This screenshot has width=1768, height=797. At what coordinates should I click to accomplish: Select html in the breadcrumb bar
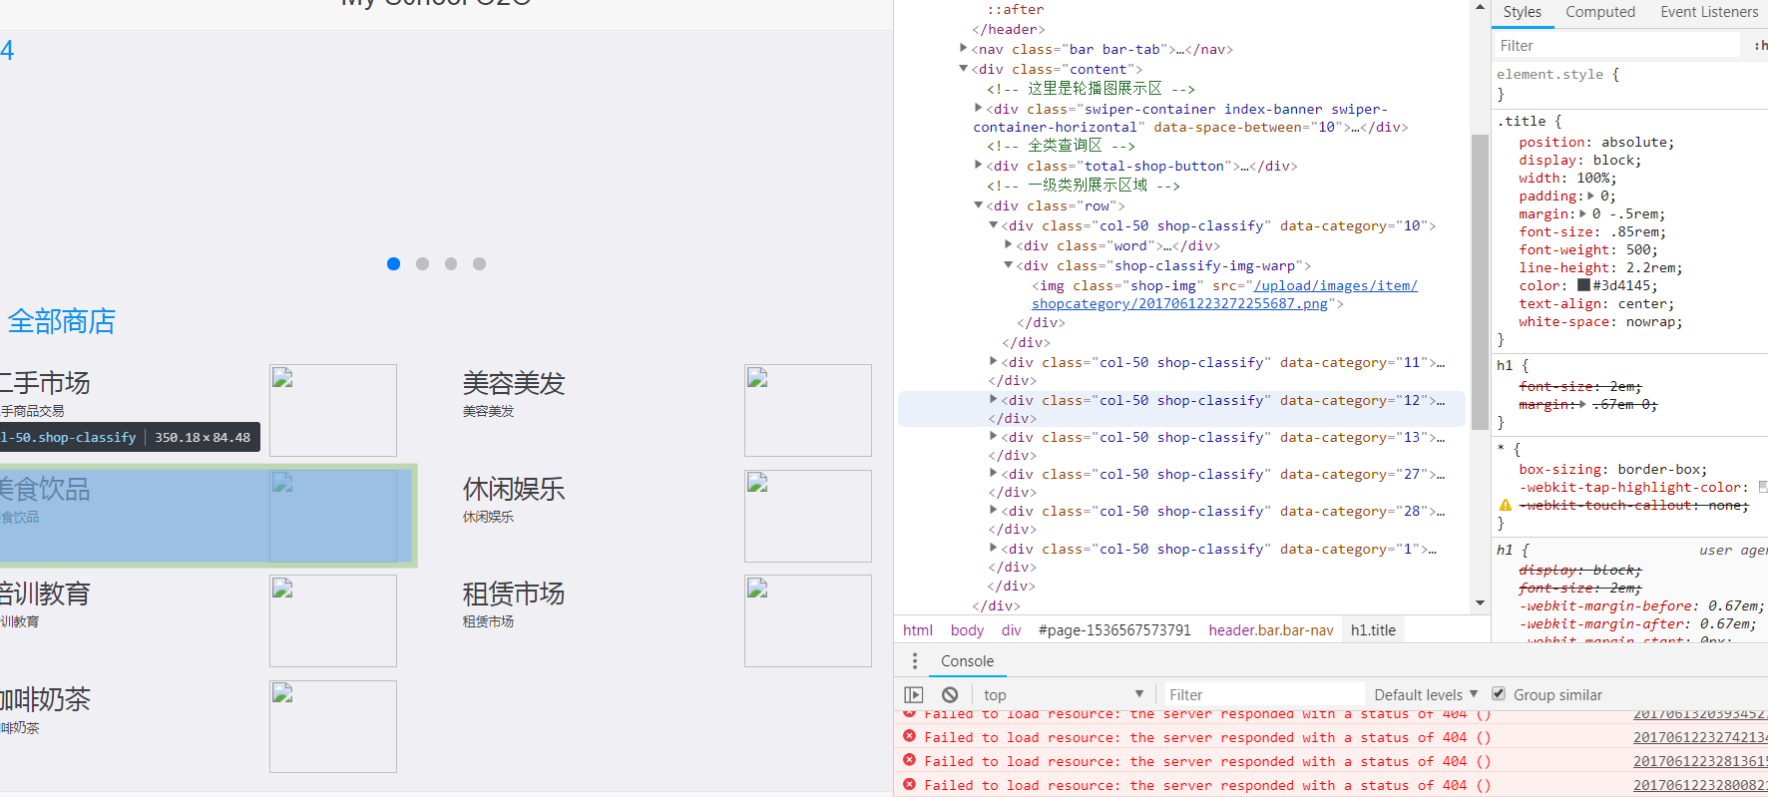(918, 630)
